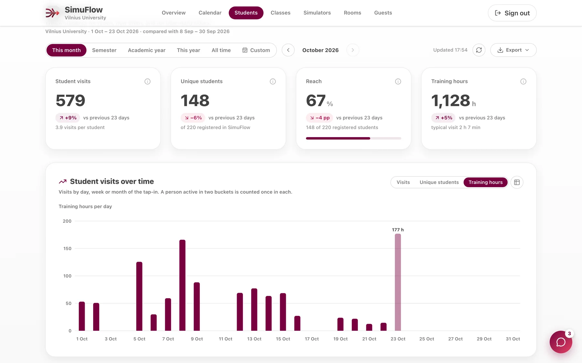Open the Calendar tab
Viewport: 582px width, 363px height.
[x=210, y=13]
